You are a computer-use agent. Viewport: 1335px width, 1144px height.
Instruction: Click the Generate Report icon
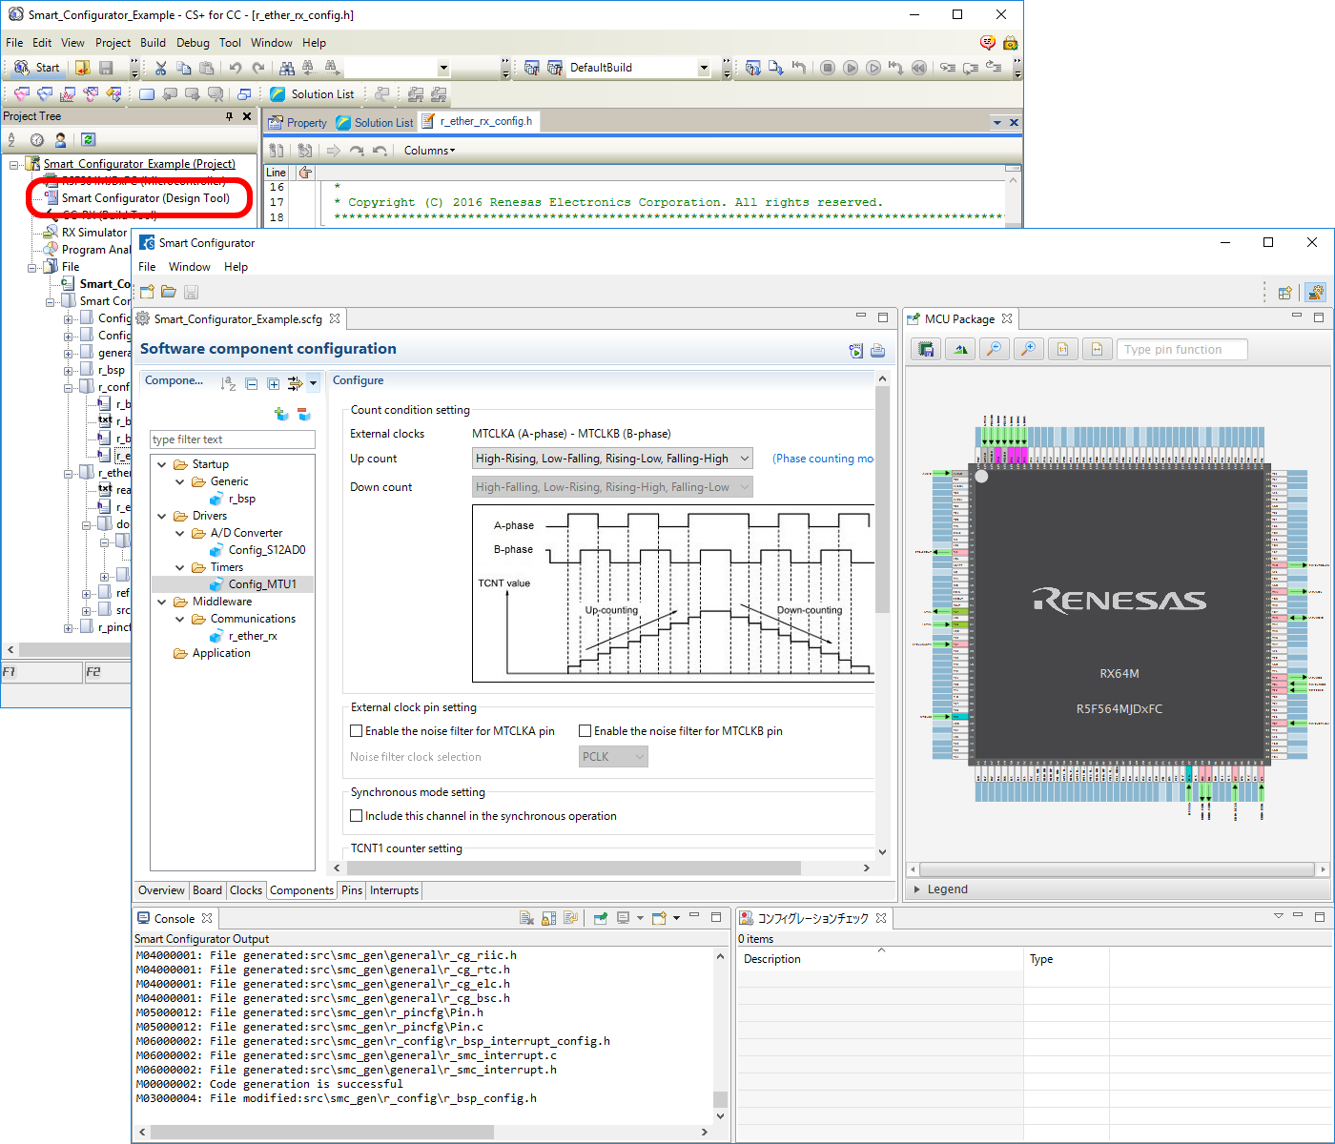(877, 351)
